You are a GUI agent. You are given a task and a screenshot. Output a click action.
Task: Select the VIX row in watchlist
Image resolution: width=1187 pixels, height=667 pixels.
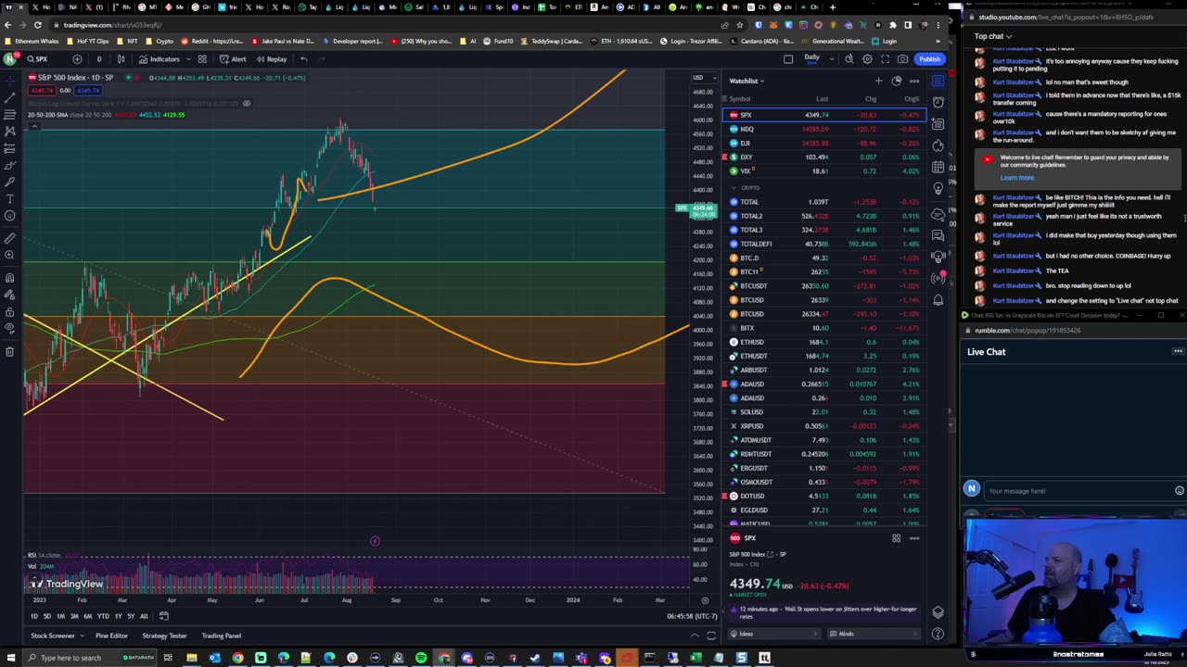(823, 171)
